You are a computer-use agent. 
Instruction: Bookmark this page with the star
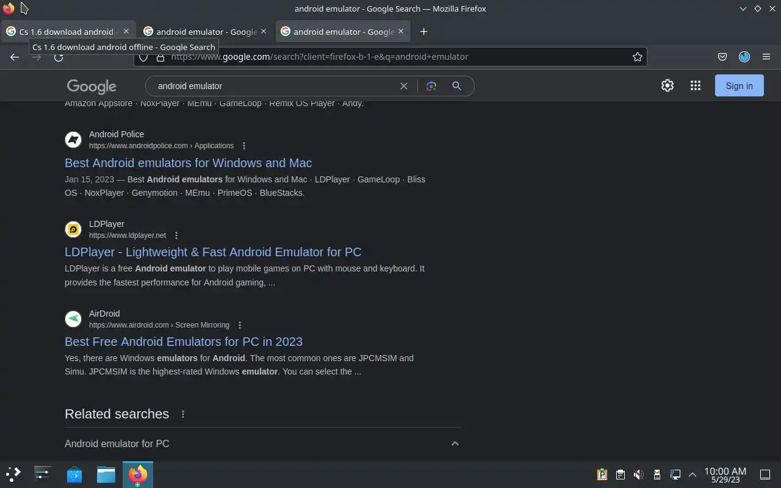pyautogui.click(x=638, y=57)
